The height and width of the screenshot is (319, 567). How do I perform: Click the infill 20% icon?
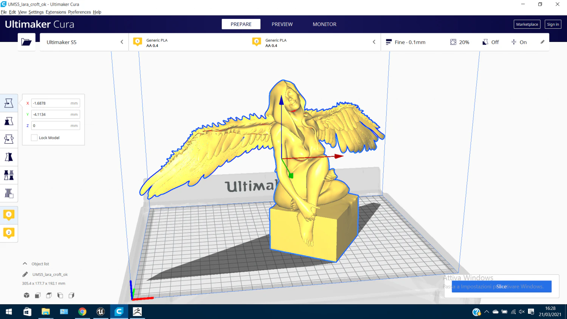coord(453,42)
